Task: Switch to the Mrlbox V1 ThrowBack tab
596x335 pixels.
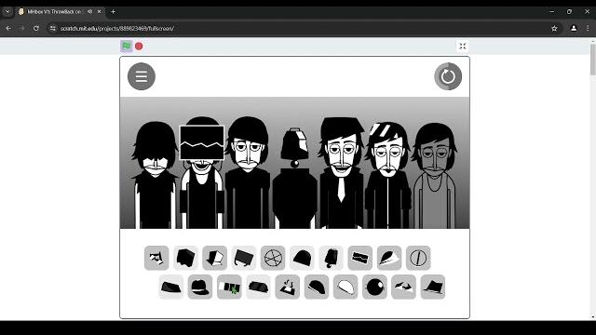Action: coord(60,12)
